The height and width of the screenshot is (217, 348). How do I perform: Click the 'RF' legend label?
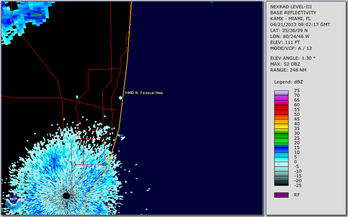click(x=297, y=195)
